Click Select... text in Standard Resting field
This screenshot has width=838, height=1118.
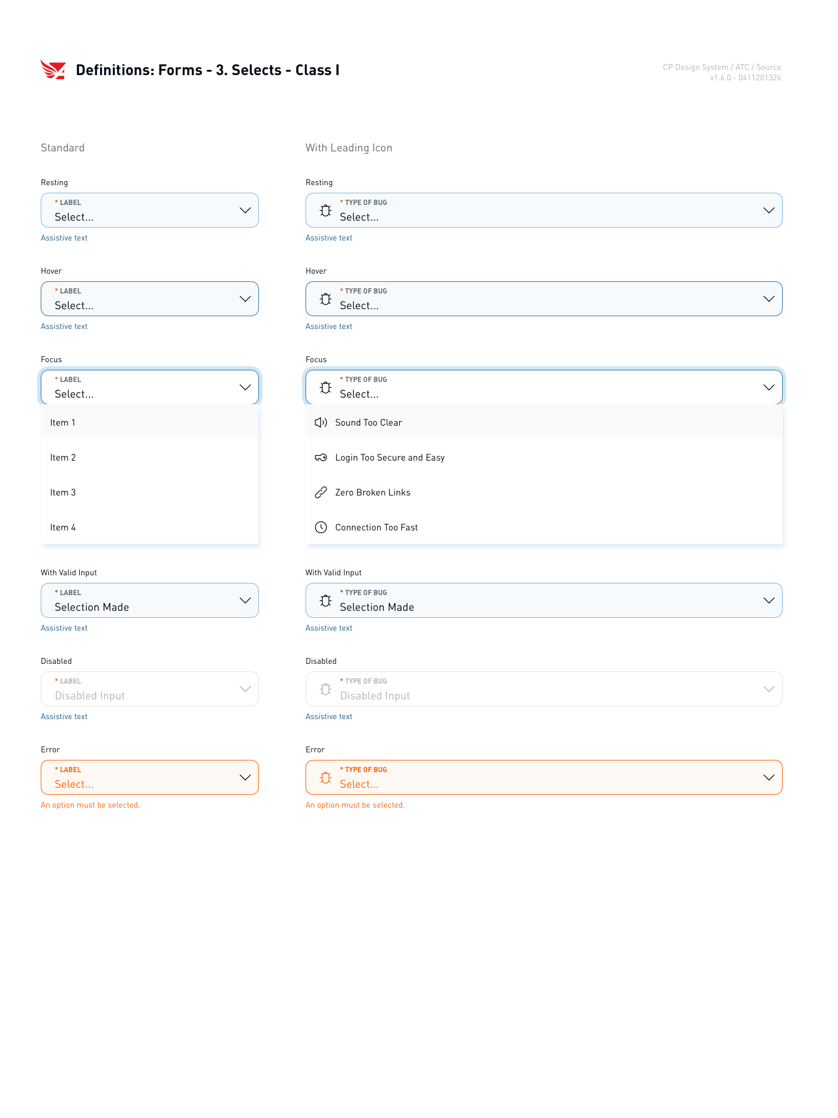pos(74,217)
